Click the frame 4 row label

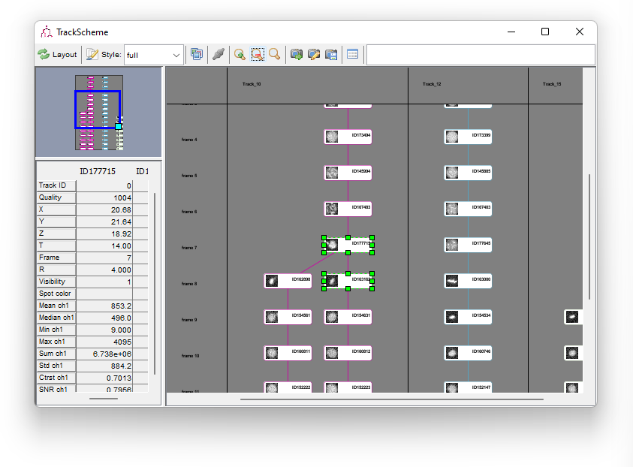tap(189, 140)
